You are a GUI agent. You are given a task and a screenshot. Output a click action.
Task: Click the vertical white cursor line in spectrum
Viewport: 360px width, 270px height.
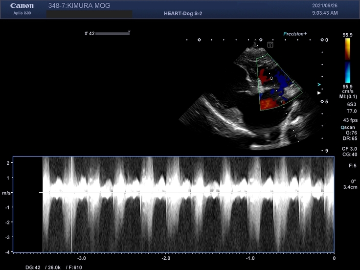pos(72,203)
